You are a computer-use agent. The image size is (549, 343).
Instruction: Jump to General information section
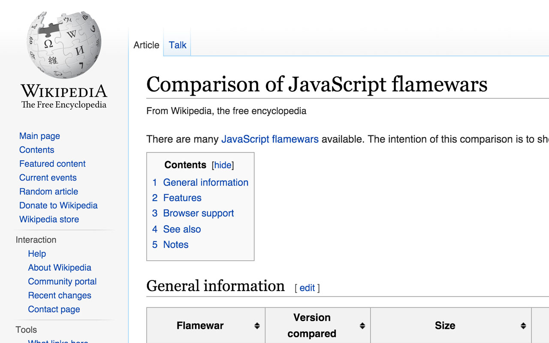pyautogui.click(x=200, y=182)
